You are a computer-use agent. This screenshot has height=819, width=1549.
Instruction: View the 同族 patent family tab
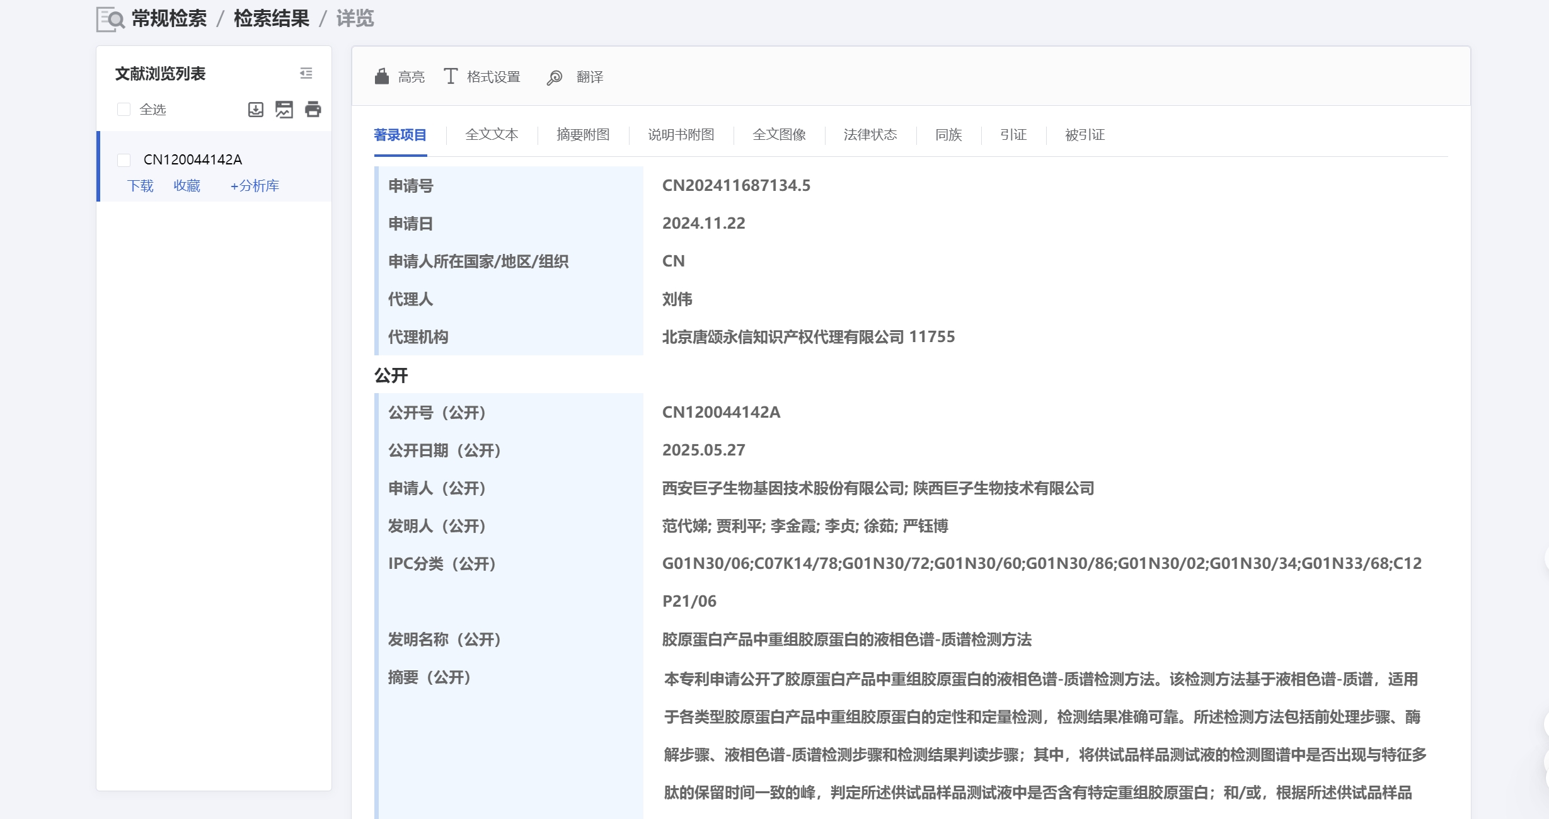coord(948,135)
